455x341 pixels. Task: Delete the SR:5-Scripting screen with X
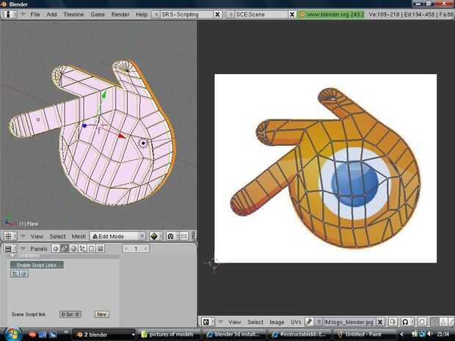coord(217,14)
